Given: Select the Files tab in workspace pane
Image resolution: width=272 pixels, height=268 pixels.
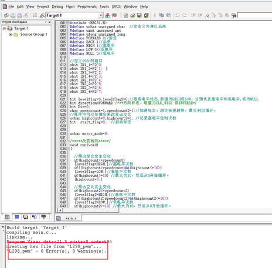Looking at the screenshot, I should coord(7,217).
